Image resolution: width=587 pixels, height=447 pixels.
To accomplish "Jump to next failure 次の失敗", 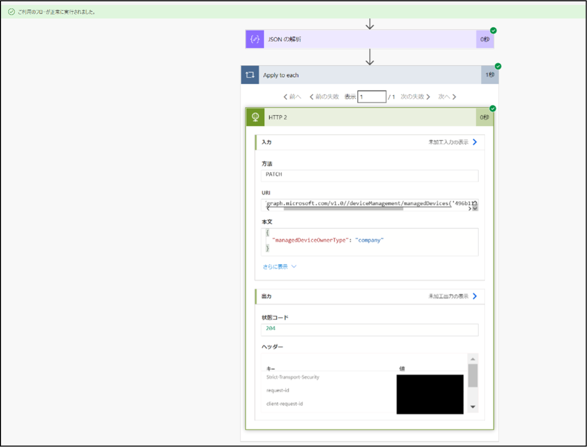I will click(415, 97).
